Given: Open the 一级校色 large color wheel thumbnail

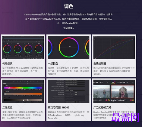Looking at the screenshot, I should pyautogui.click(x=68, y=47).
